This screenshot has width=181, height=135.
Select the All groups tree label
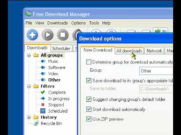[x=52, y=55]
